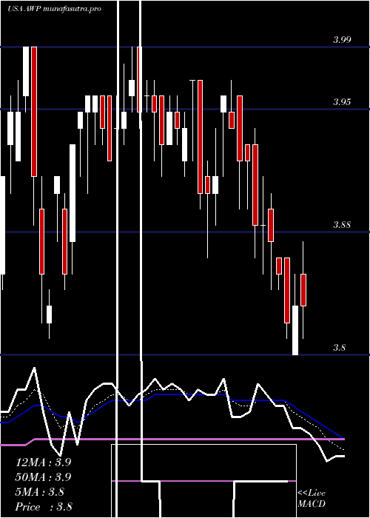
Task: Click the 12MA : 3.9 reading
Action: [43, 462]
